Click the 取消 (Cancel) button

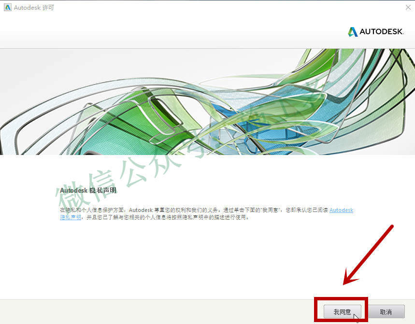click(386, 311)
